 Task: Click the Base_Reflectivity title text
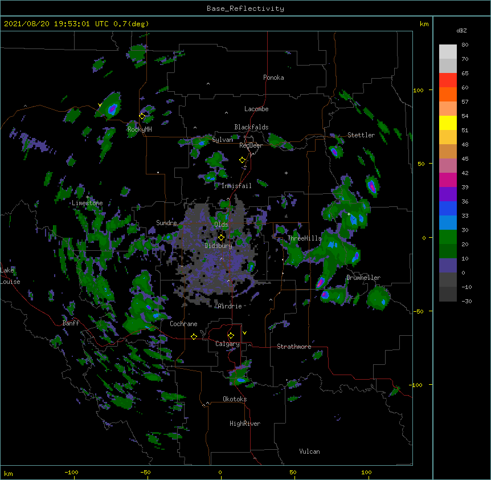pos(245,9)
